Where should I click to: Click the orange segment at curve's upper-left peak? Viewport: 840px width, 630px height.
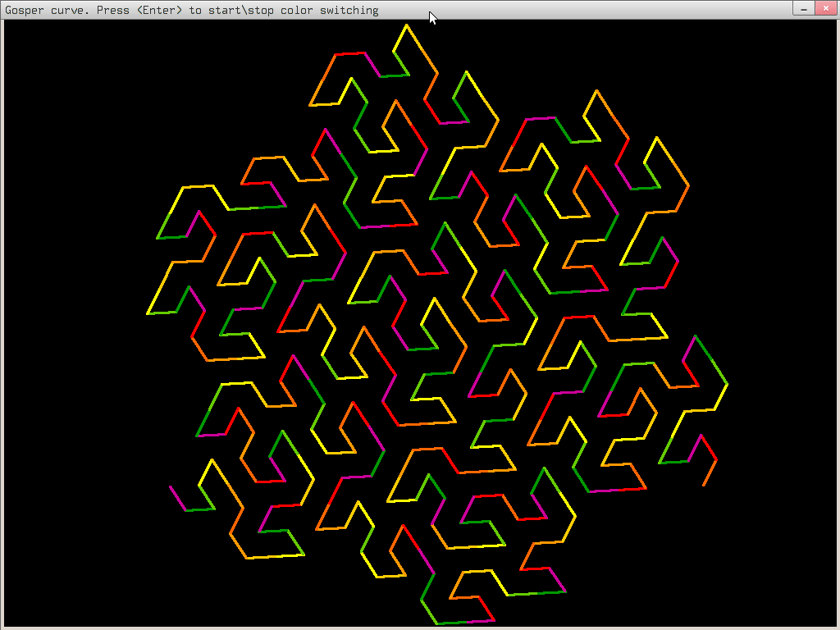322,80
